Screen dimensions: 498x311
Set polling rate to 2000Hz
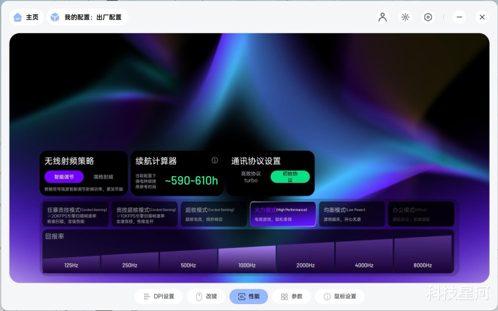(305, 258)
